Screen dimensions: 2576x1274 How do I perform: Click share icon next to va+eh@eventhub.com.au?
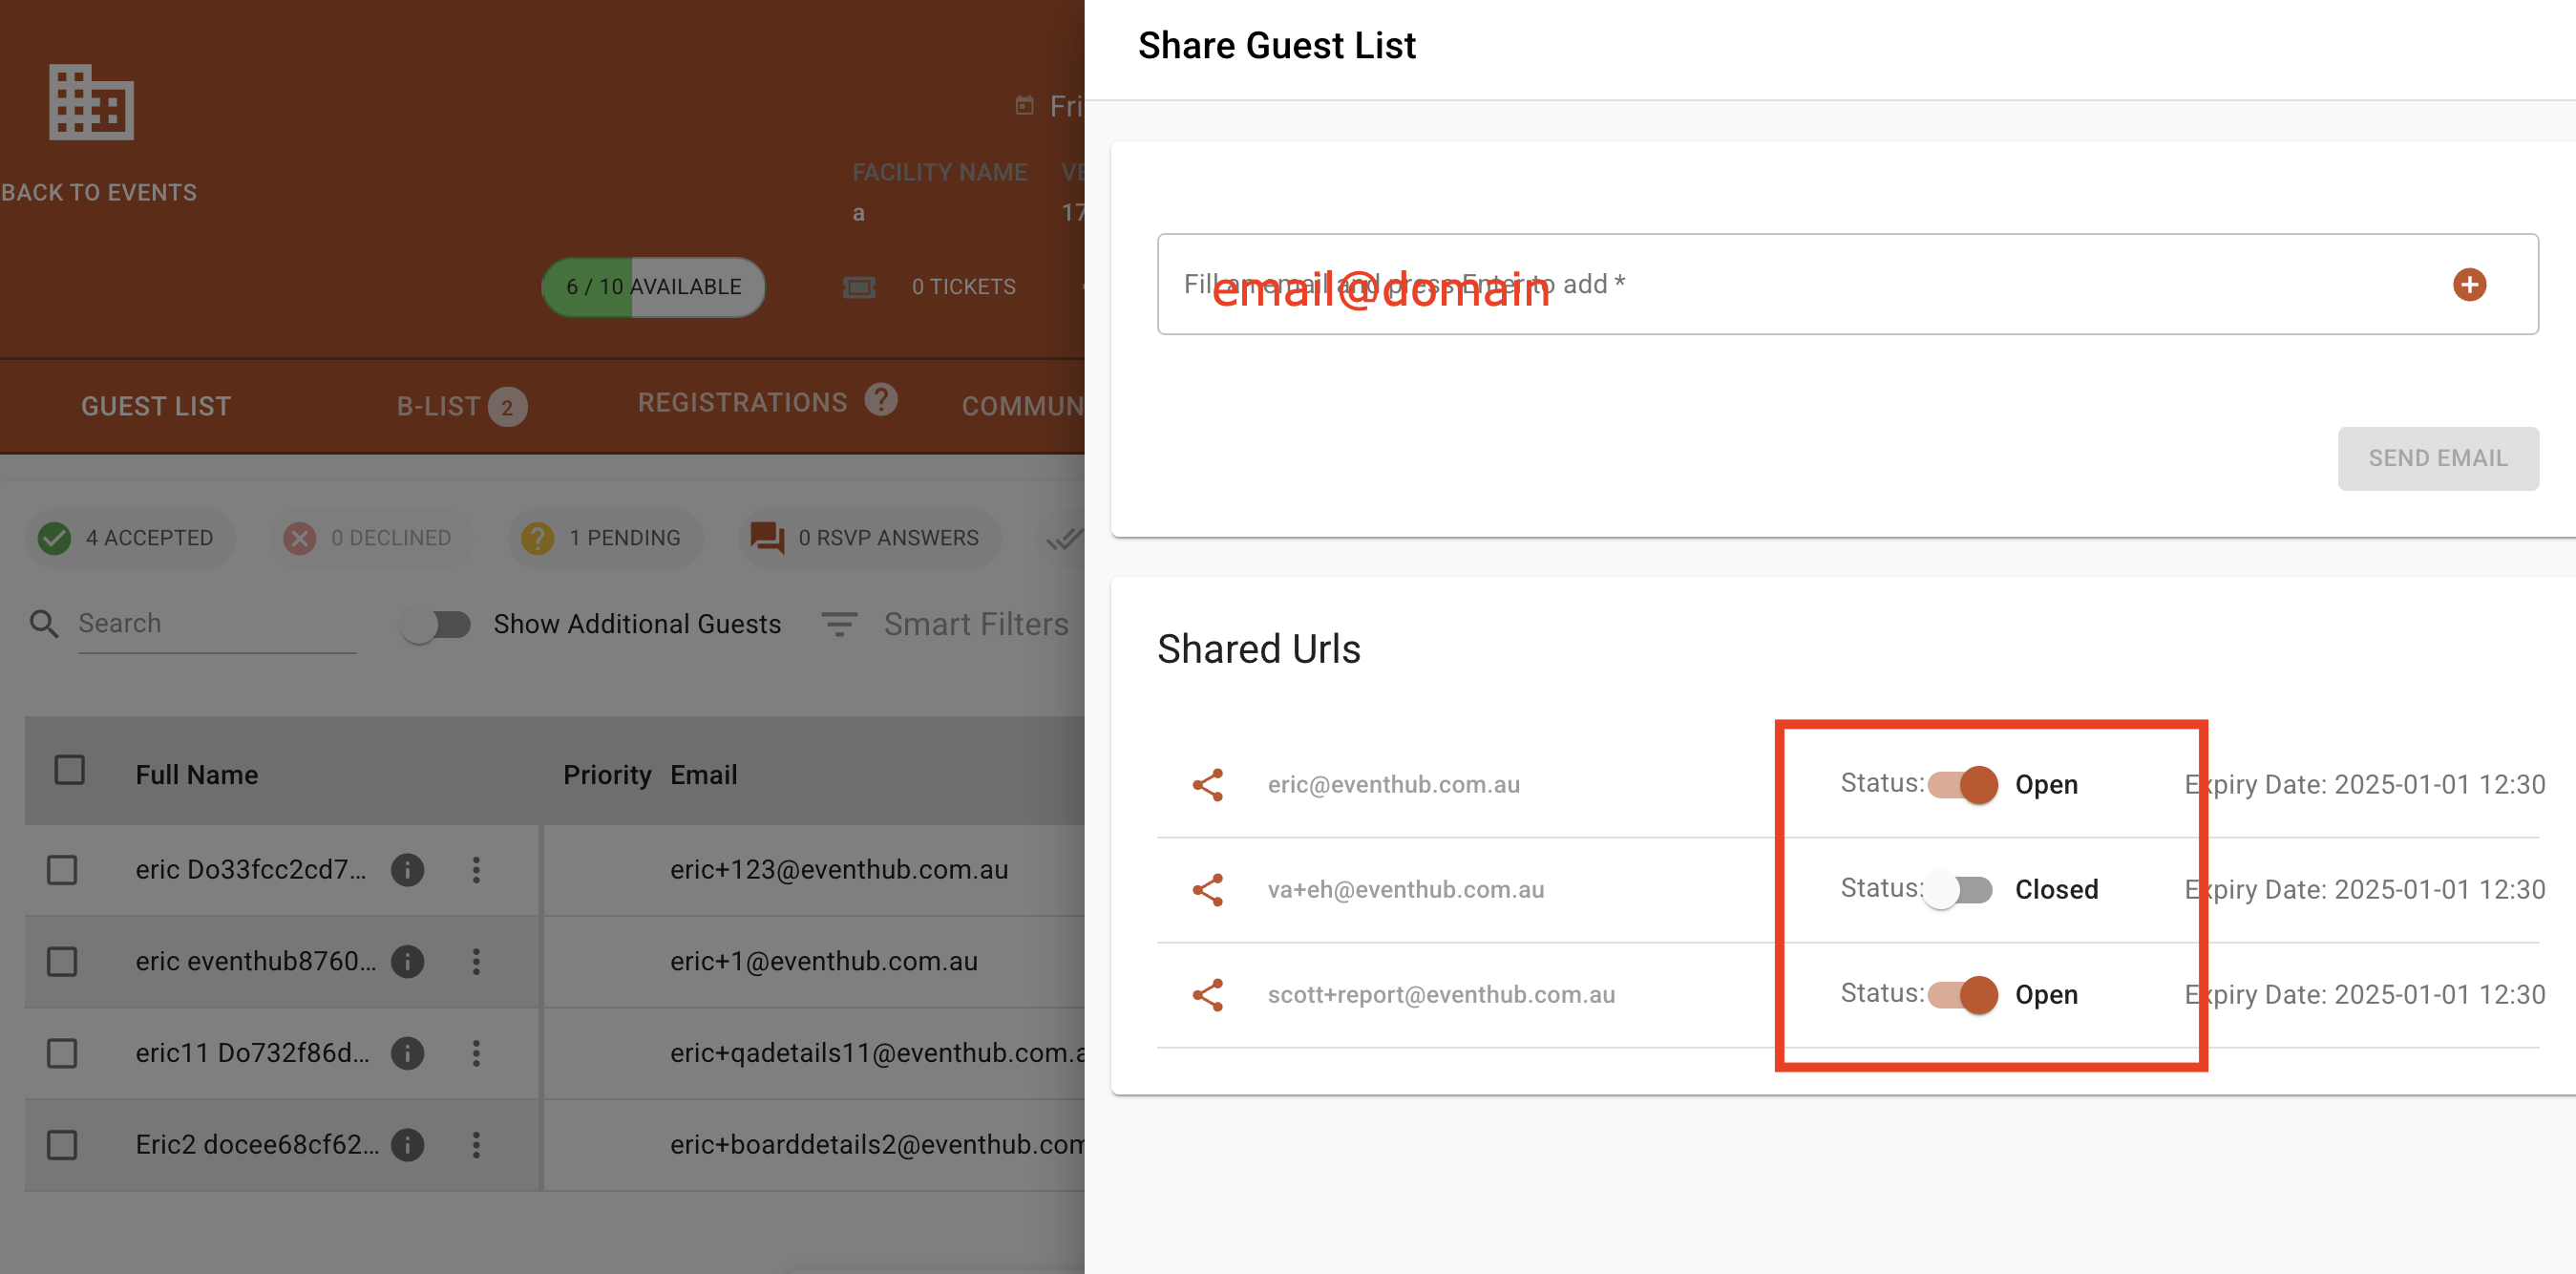tap(1207, 890)
